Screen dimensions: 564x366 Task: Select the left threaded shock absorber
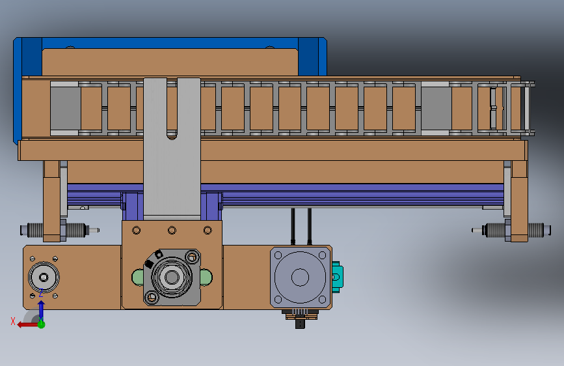59,230
